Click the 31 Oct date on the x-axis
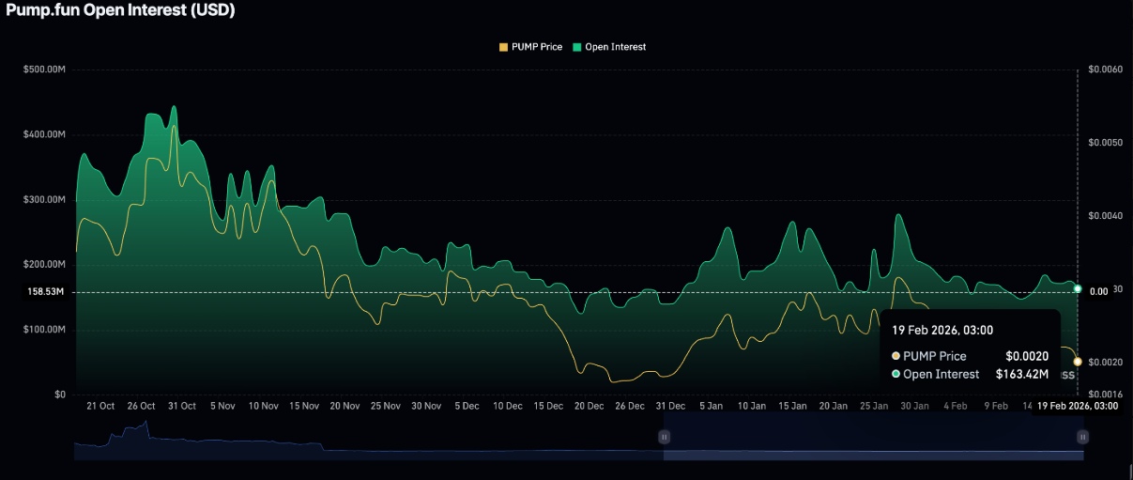The width and height of the screenshot is (1133, 480). (x=181, y=406)
